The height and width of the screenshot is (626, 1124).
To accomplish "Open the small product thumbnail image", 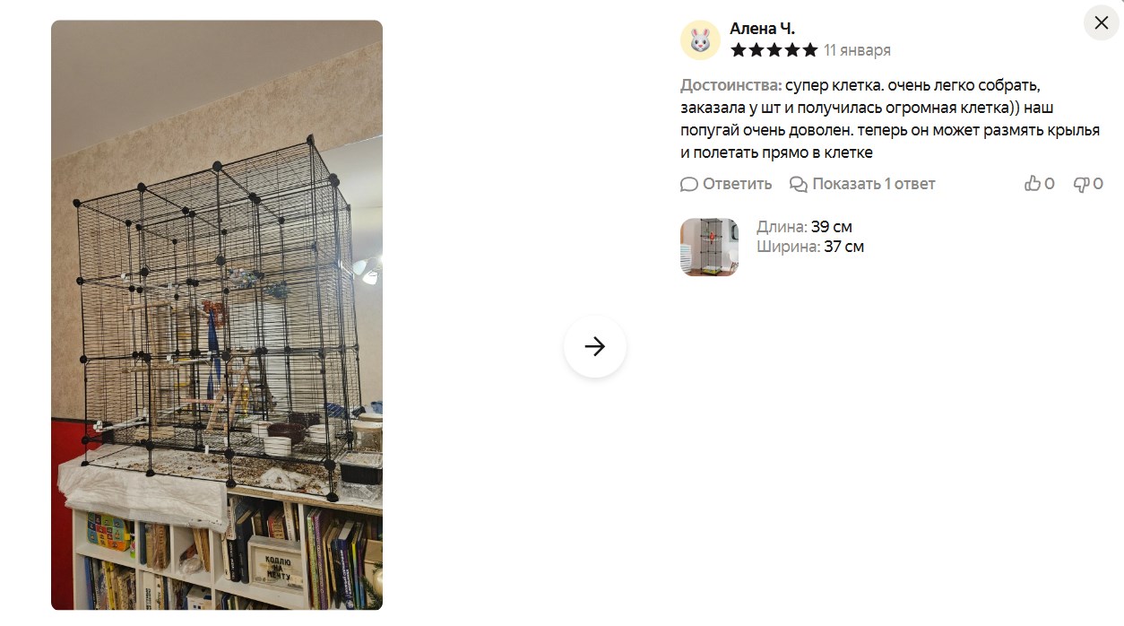I will [709, 247].
